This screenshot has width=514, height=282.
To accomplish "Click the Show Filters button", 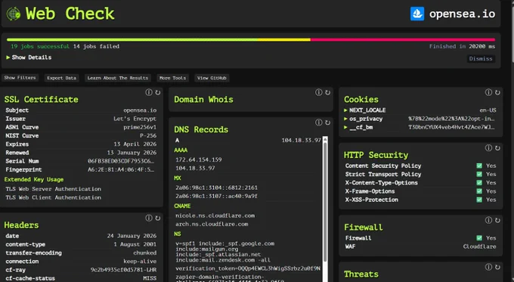I will [x=20, y=78].
